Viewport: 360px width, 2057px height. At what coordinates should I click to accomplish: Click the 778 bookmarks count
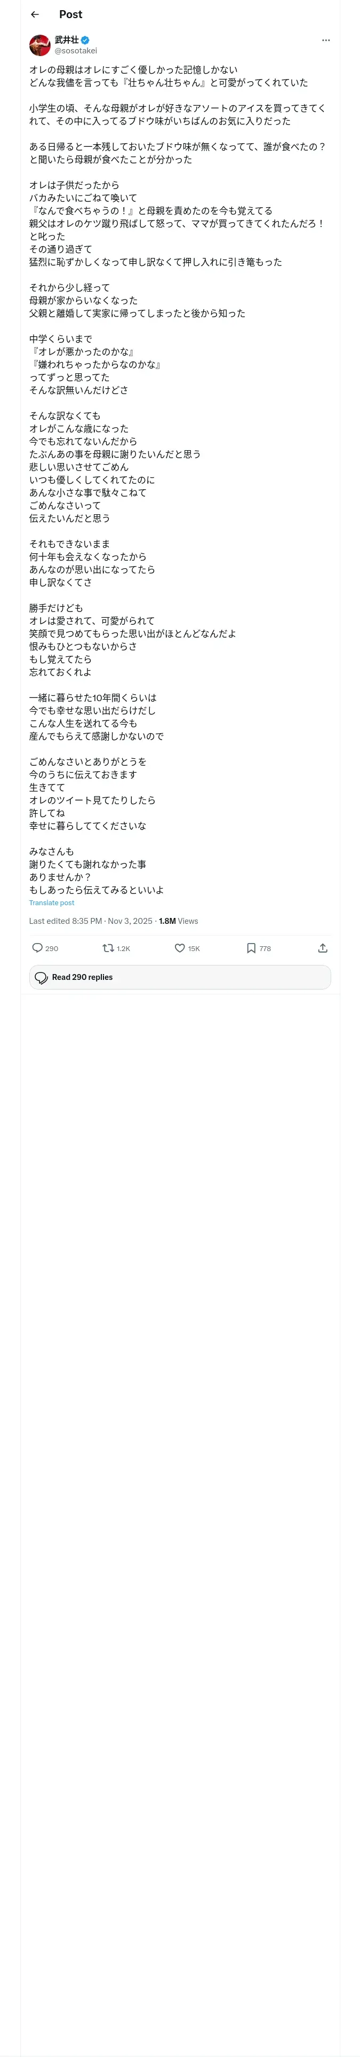265,948
